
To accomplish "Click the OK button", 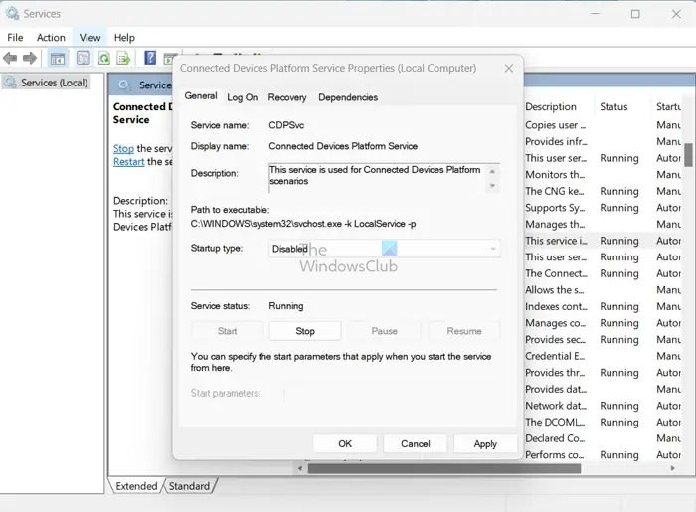I will click(x=345, y=443).
